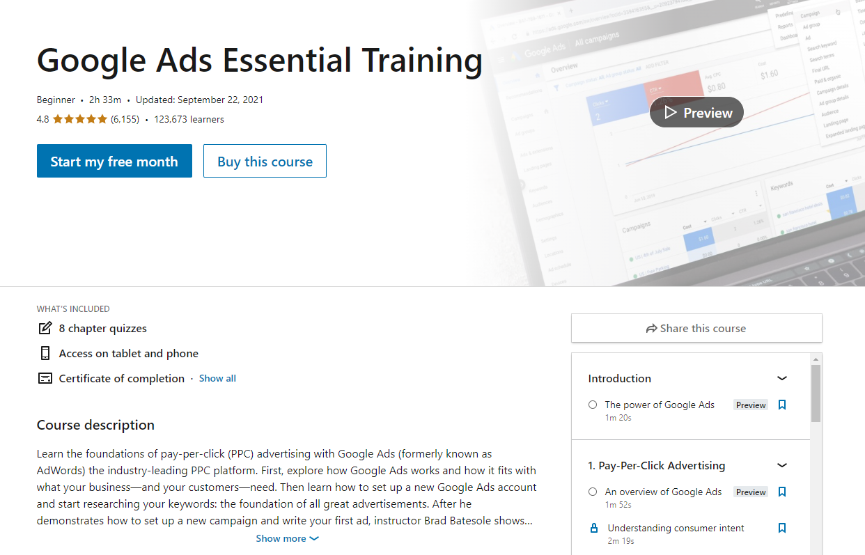Viewport: 865px width, 555px height.
Task: Mark "An overview of Google Ads" circle
Action: tap(593, 492)
